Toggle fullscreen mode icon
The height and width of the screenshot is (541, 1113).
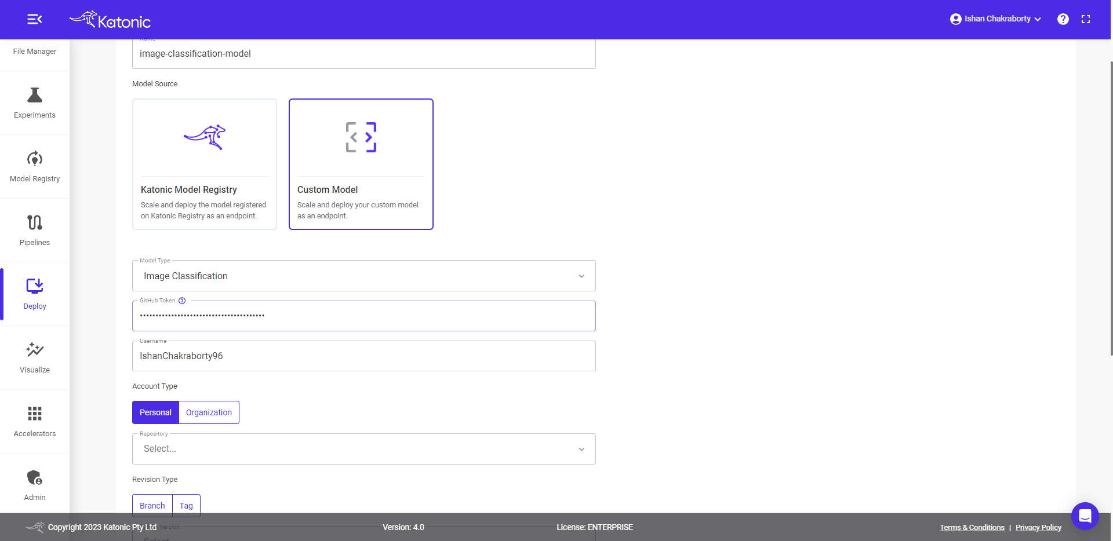(x=1086, y=19)
